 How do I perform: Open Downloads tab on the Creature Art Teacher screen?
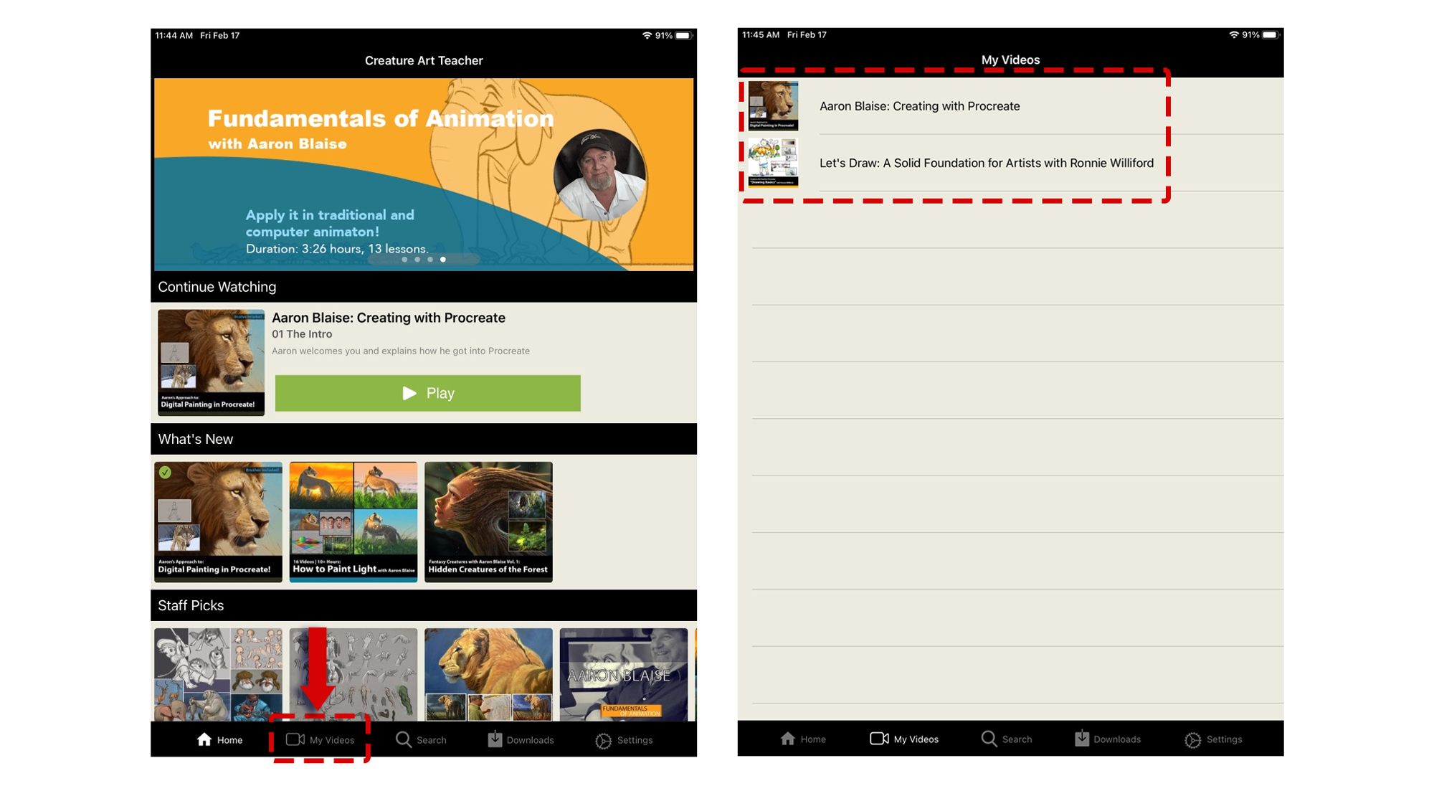[x=521, y=739]
